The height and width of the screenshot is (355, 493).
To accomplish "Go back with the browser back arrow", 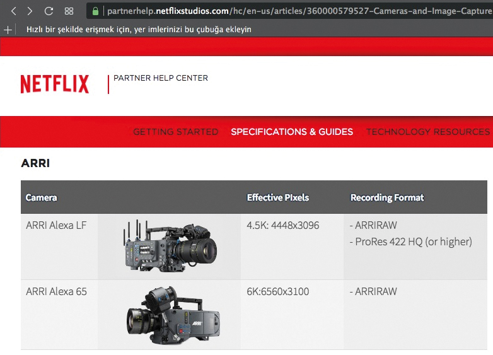I will [x=13, y=11].
